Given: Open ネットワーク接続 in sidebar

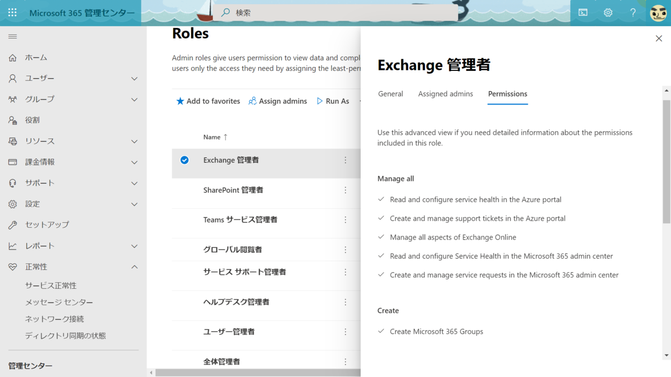Looking at the screenshot, I should click(x=54, y=319).
